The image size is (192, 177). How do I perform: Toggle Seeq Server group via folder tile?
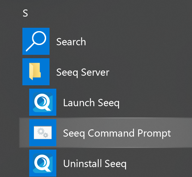pos(36,72)
